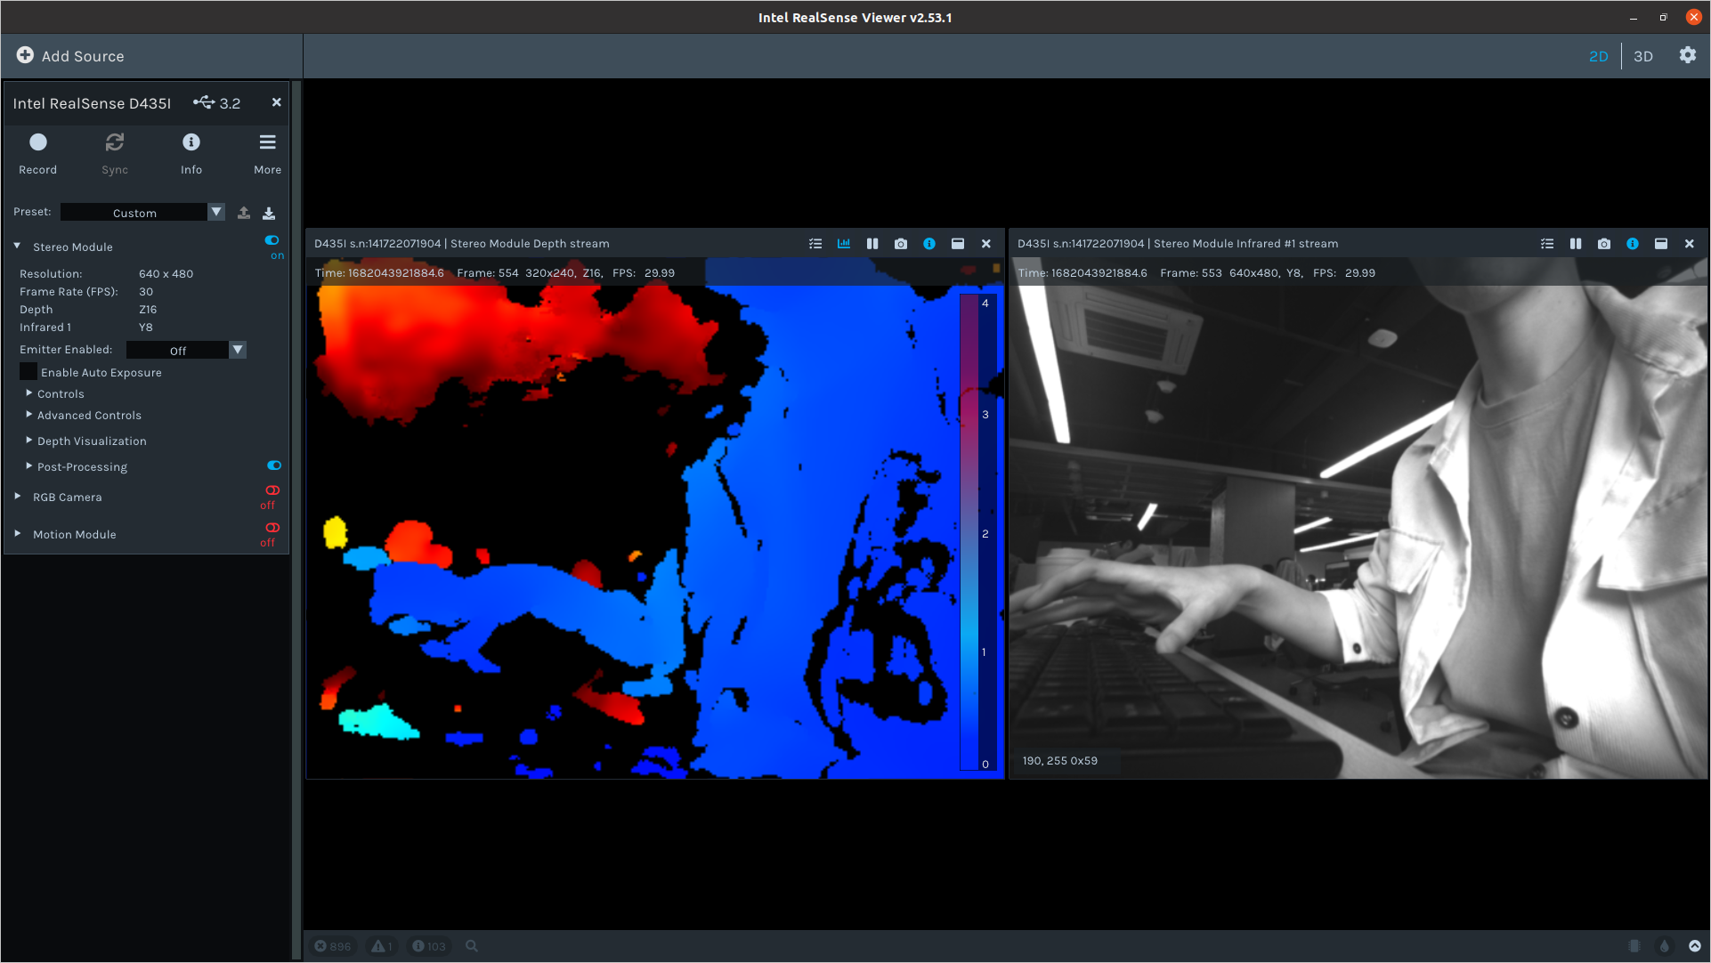The height and width of the screenshot is (963, 1711).
Task: Turn off the Stereo Module toggle
Action: coord(272,240)
